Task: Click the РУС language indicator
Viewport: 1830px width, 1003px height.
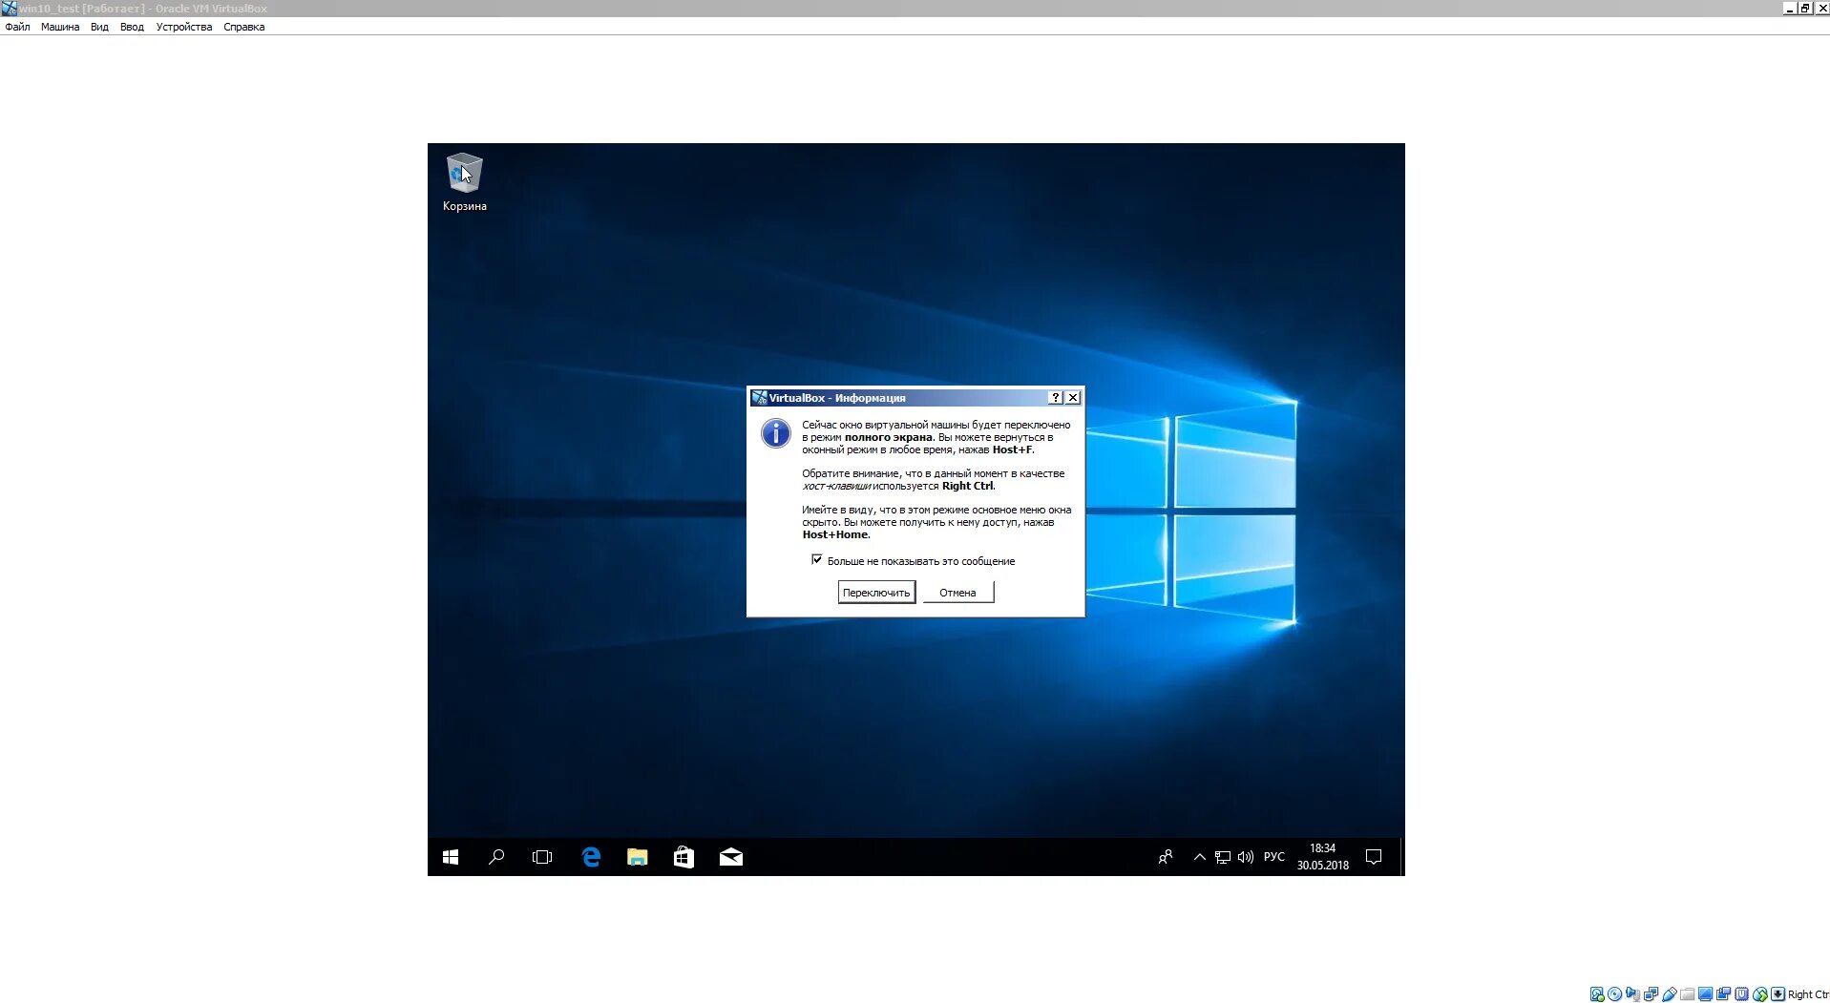Action: pyautogui.click(x=1274, y=857)
